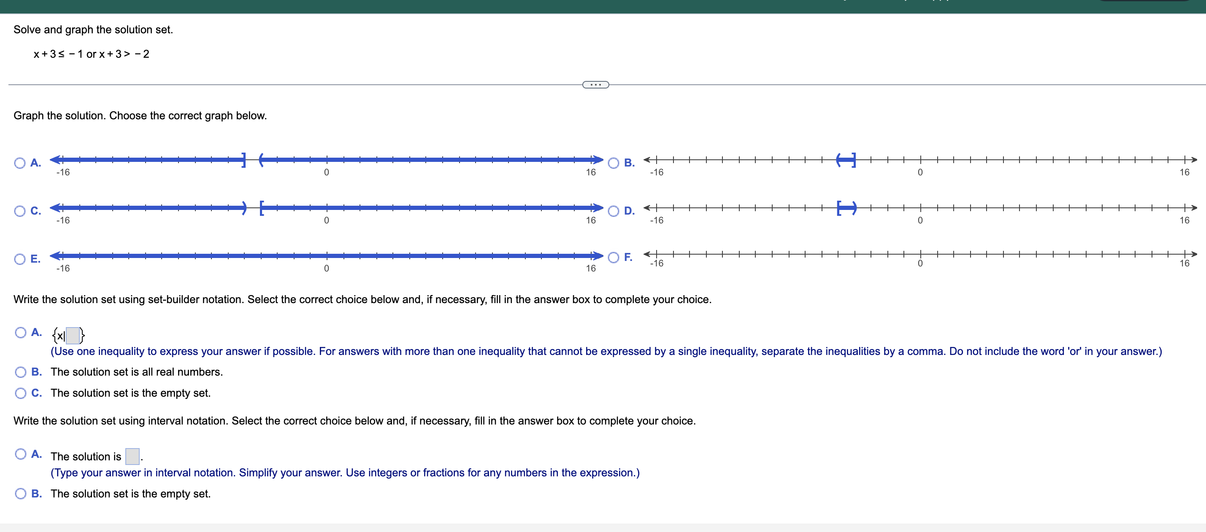Click the label 'The solution is'
The image size is (1206, 532).
(87, 456)
